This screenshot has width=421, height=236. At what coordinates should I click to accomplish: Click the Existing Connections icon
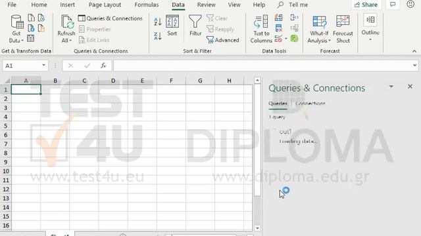(41, 28)
